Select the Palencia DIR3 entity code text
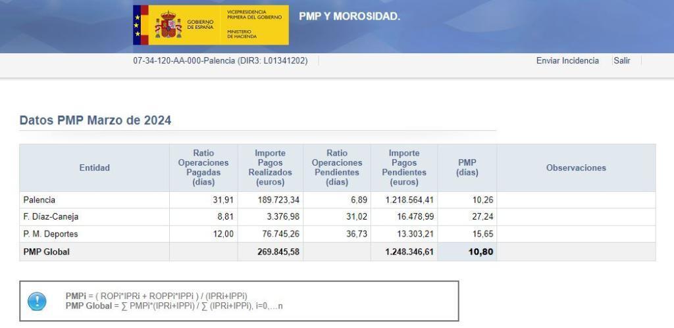The width and height of the screenshot is (674, 328). pyautogui.click(x=220, y=60)
